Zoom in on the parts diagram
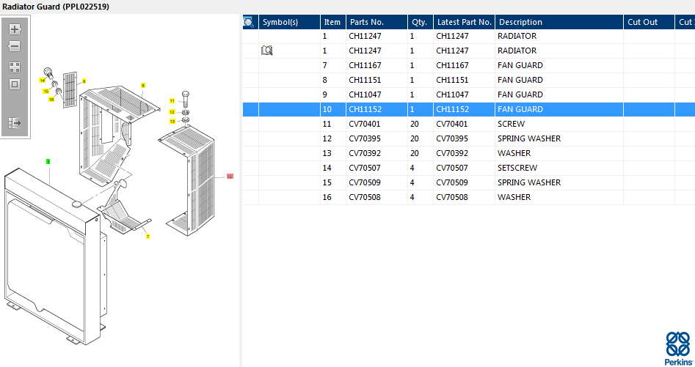The height and width of the screenshot is (367, 695). [x=15, y=29]
